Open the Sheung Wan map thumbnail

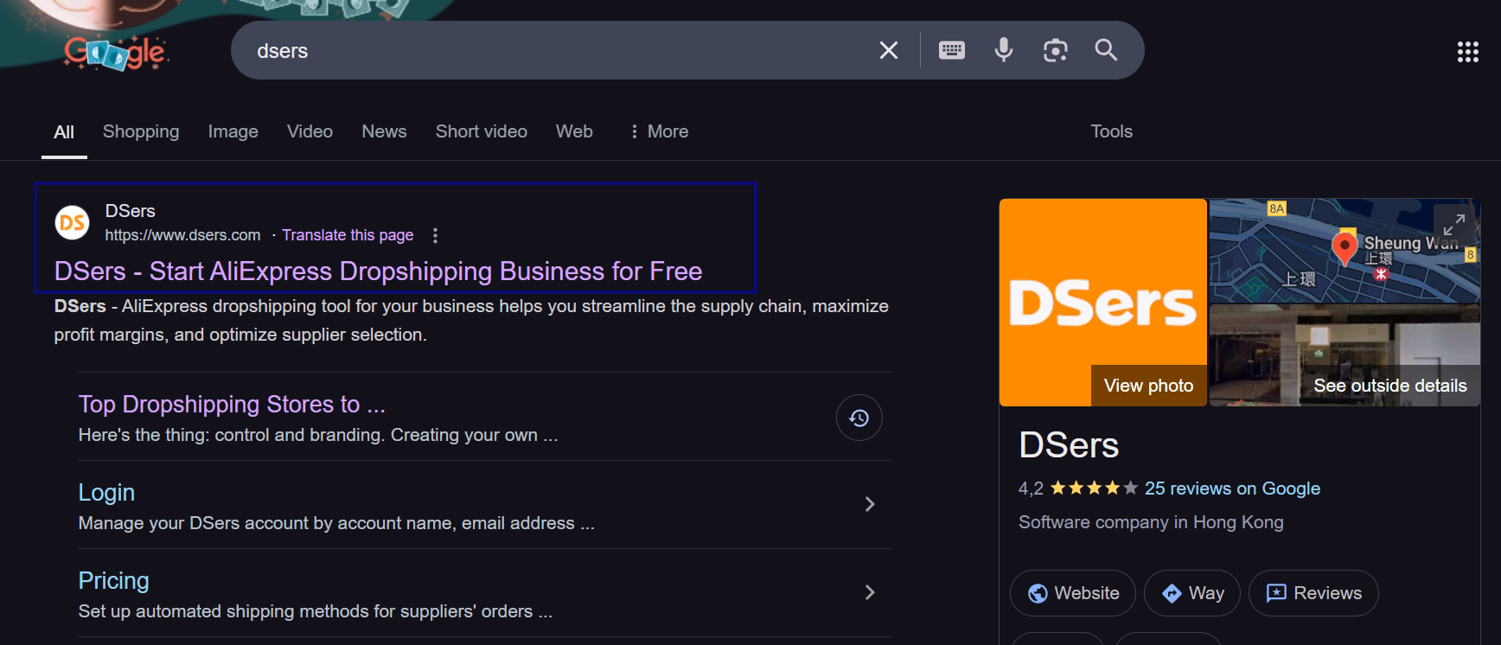tap(1345, 251)
